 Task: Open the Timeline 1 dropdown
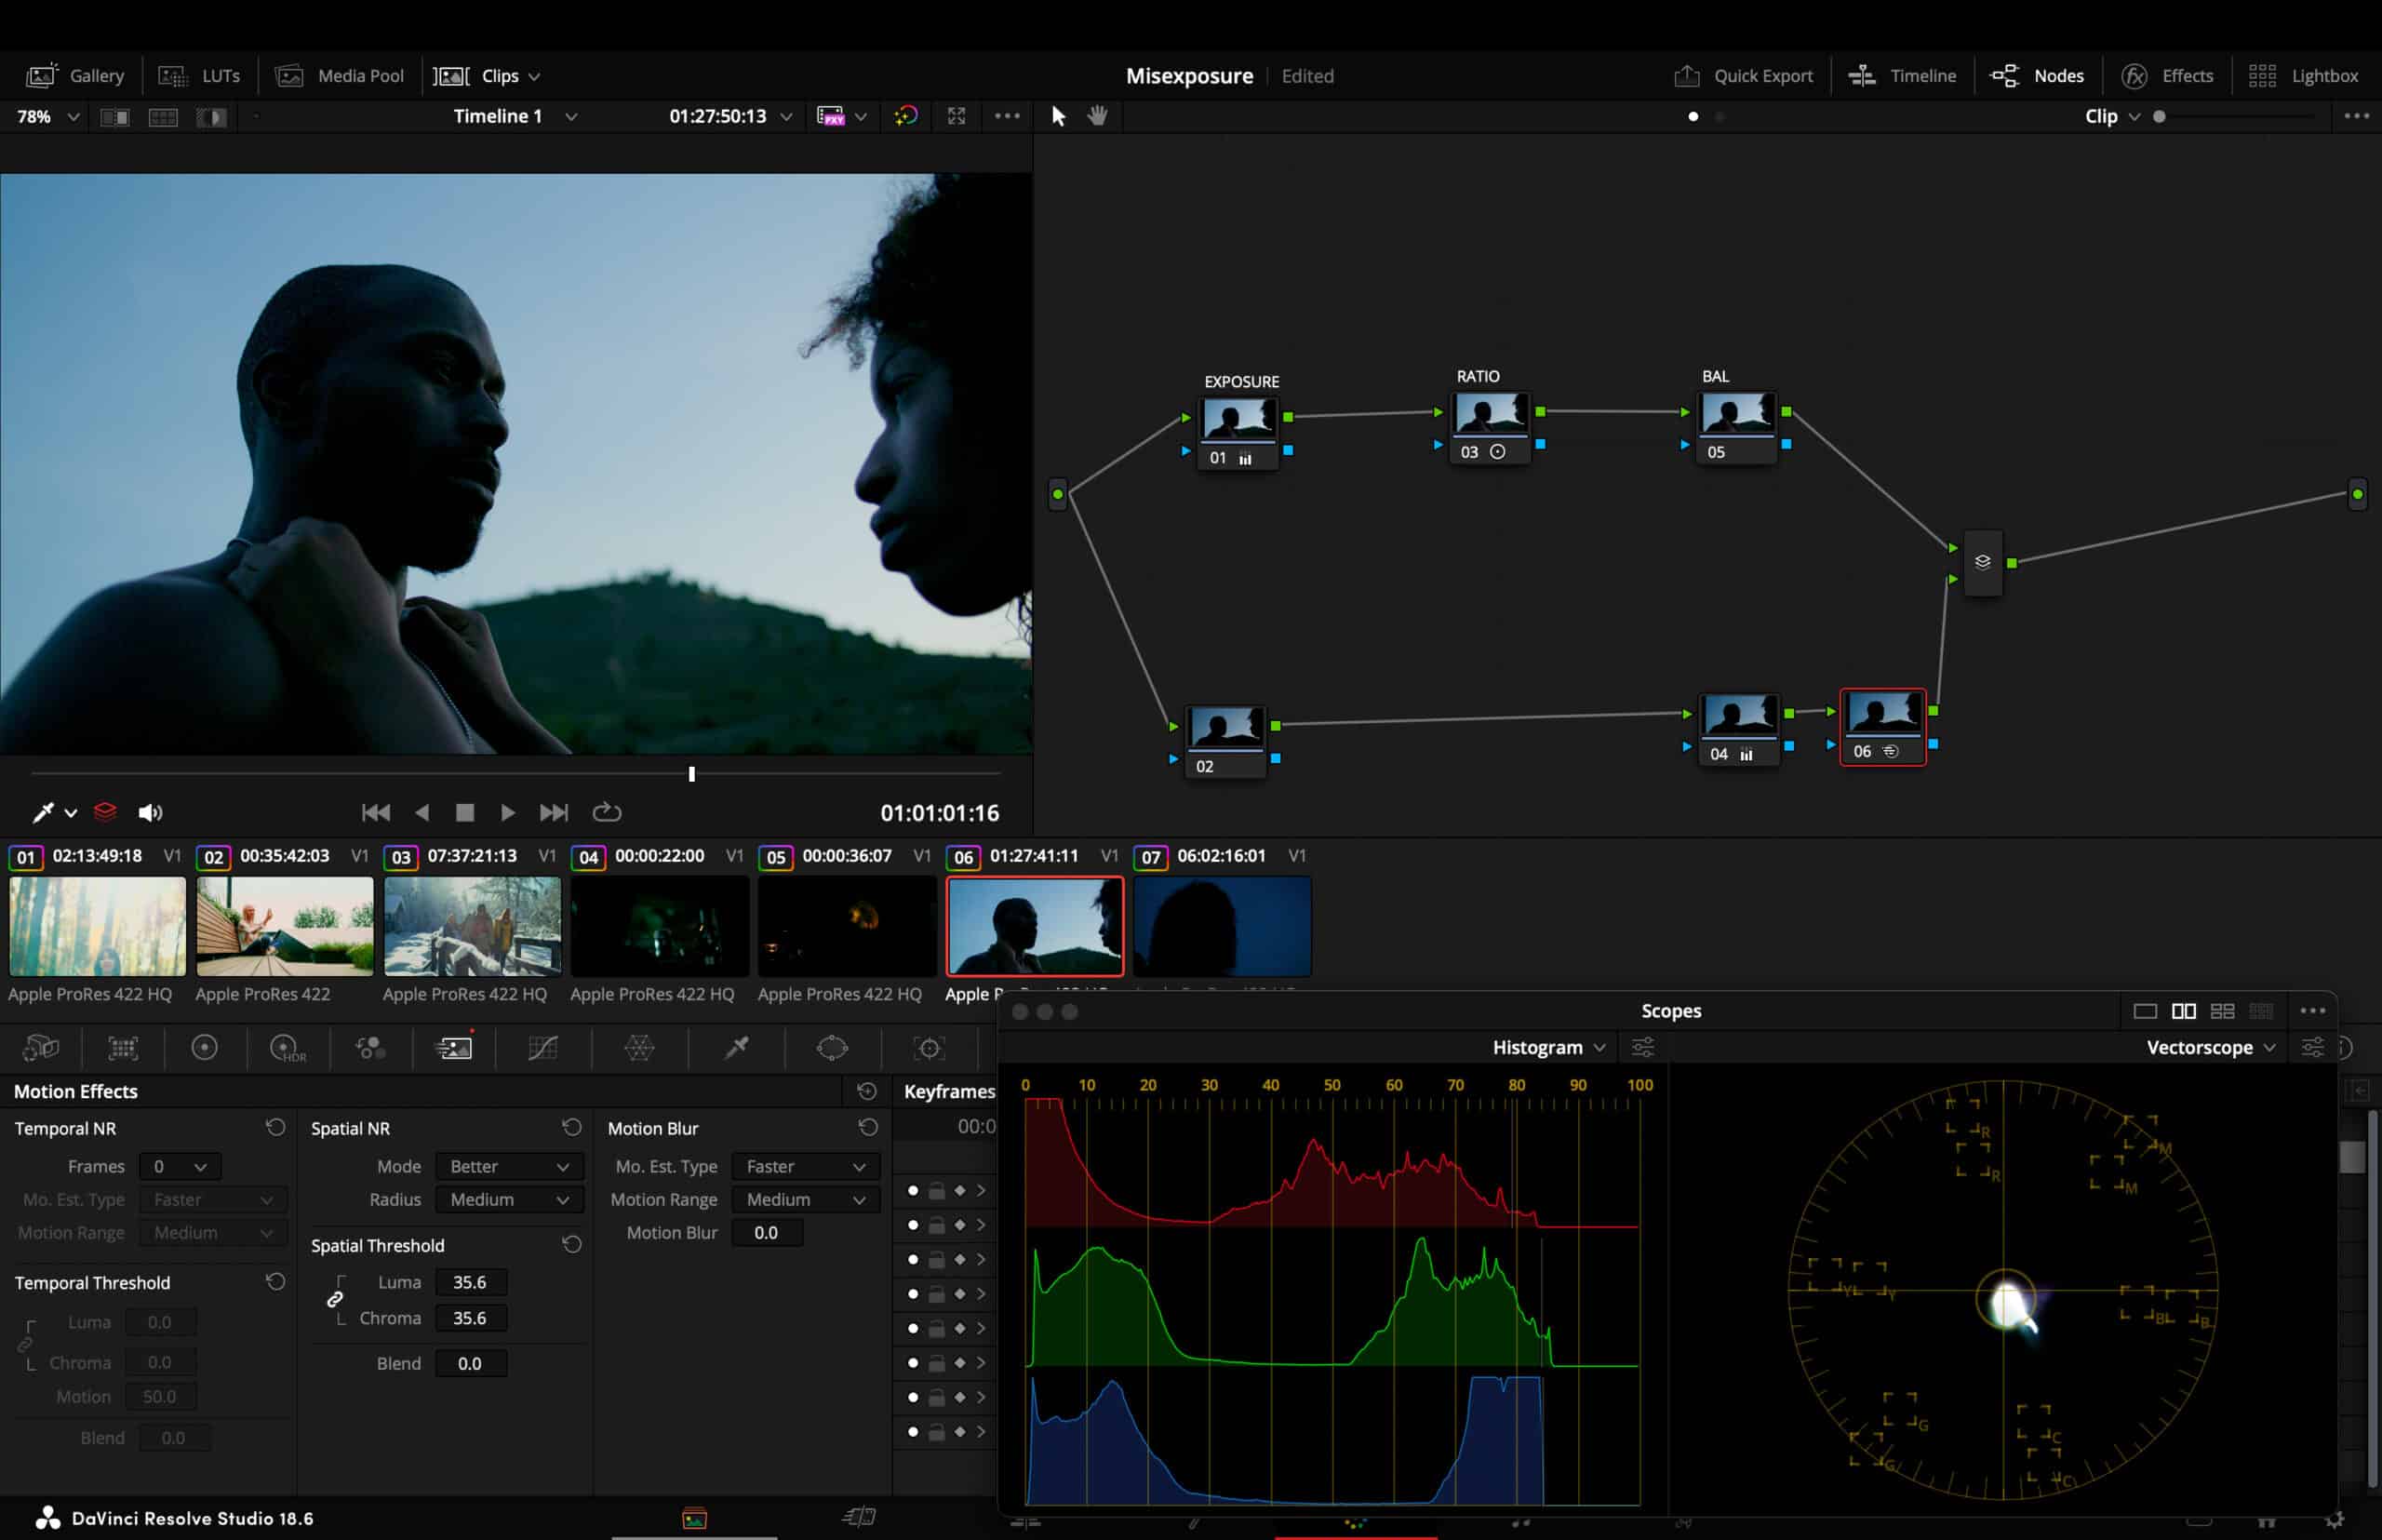[515, 116]
